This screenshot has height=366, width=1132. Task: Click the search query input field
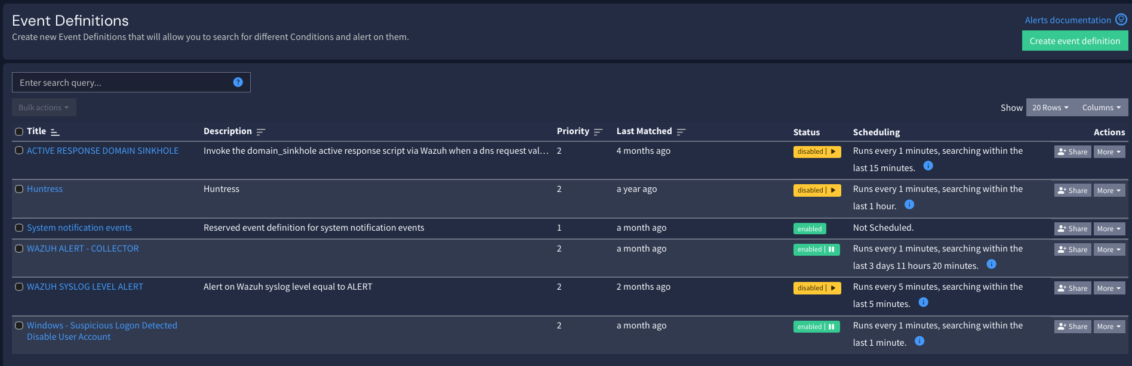click(x=119, y=82)
